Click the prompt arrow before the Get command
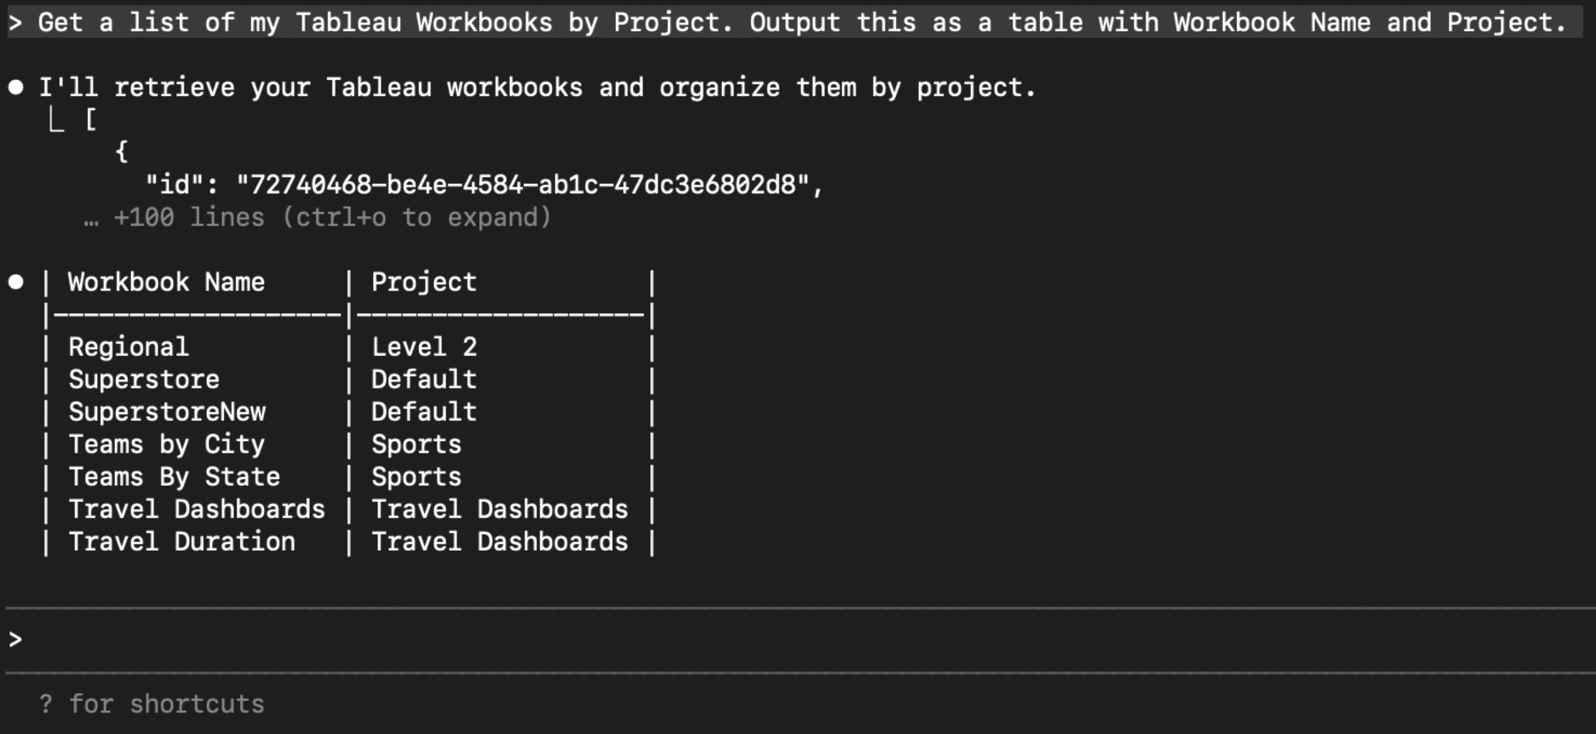The width and height of the screenshot is (1596, 734). click(15, 23)
